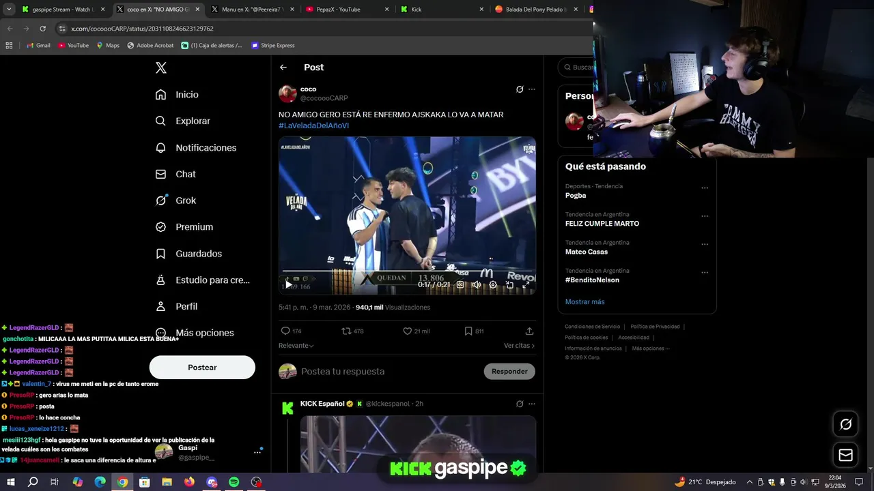Open options for Mateo Casas trend

pyautogui.click(x=705, y=244)
